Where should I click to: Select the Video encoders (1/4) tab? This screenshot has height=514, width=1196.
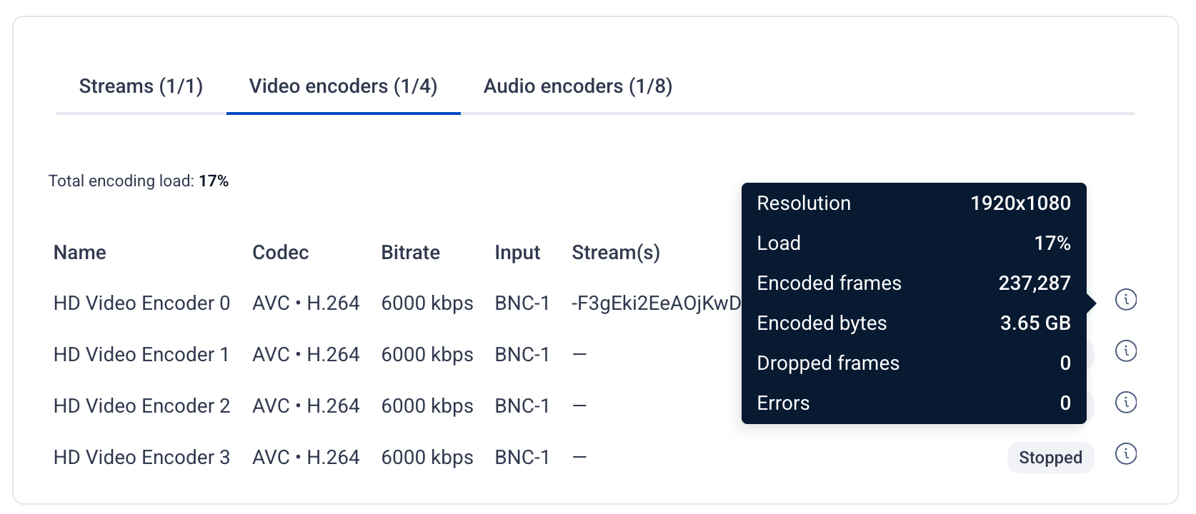click(x=343, y=86)
